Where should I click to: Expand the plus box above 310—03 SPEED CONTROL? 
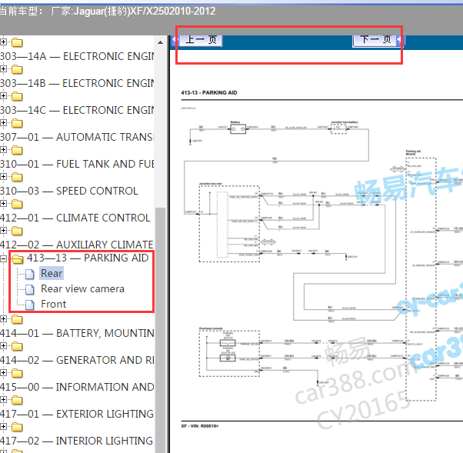4,178
